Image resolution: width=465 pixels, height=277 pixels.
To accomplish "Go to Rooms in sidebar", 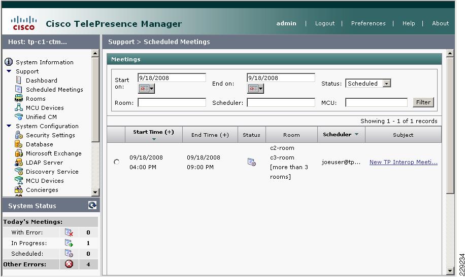I will (x=36, y=99).
